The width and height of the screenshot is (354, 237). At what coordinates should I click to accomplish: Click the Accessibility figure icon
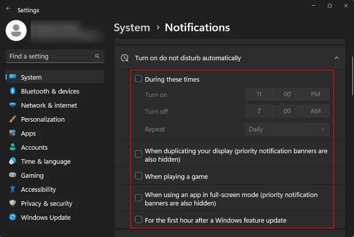point(13,189)
